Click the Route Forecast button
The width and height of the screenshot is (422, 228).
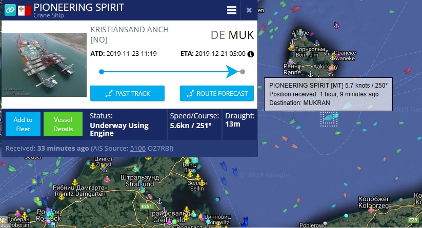(217, 93)
